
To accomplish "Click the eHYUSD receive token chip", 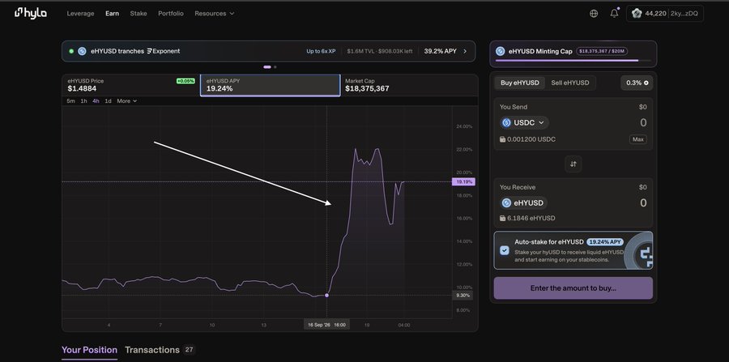I will click(x=523, y=203).
